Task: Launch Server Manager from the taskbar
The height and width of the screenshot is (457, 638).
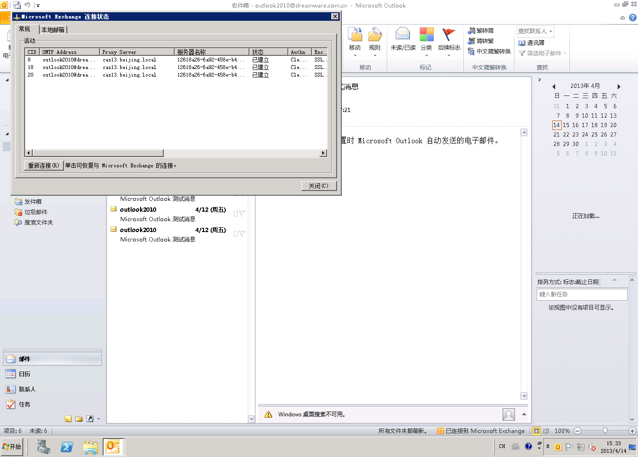Action: pos(44,447)
